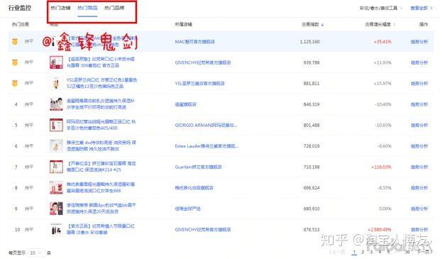Open the 热门品牌 tab

click(114, 8)
